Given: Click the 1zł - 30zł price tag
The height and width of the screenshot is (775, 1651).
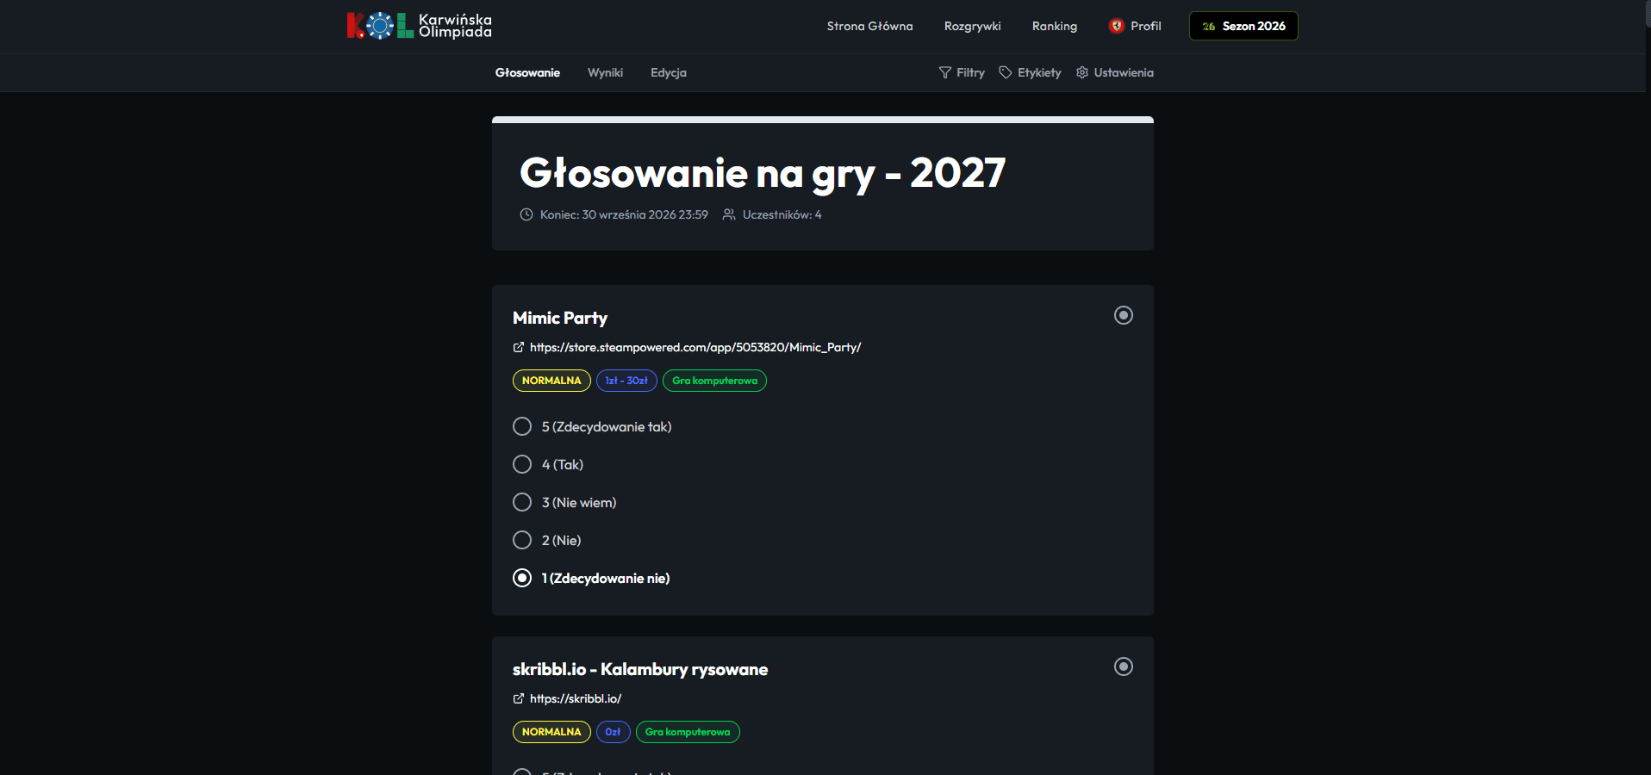Looking at the screenshot, I should [626, 381].
